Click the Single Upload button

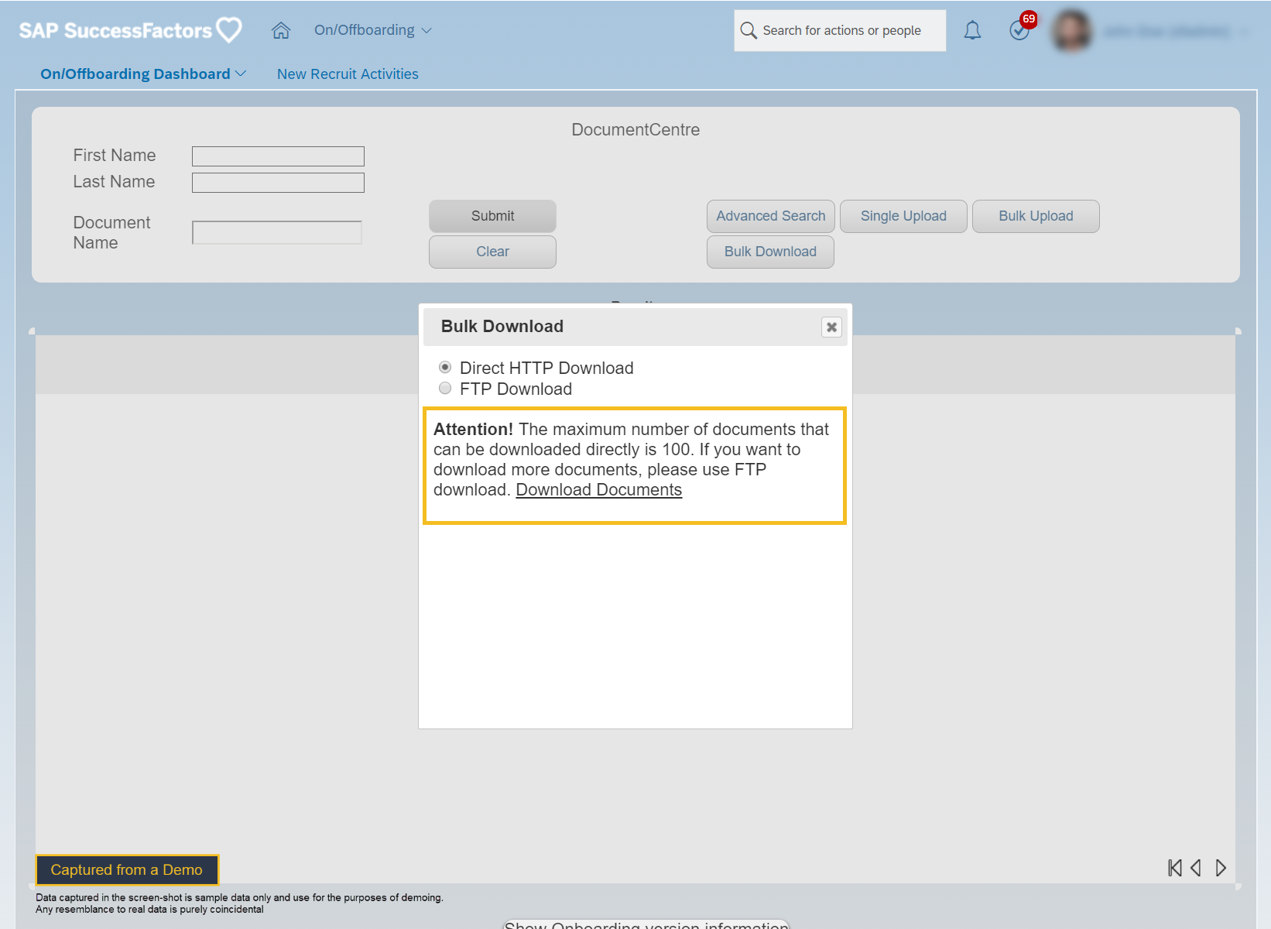tap(903, 216)
